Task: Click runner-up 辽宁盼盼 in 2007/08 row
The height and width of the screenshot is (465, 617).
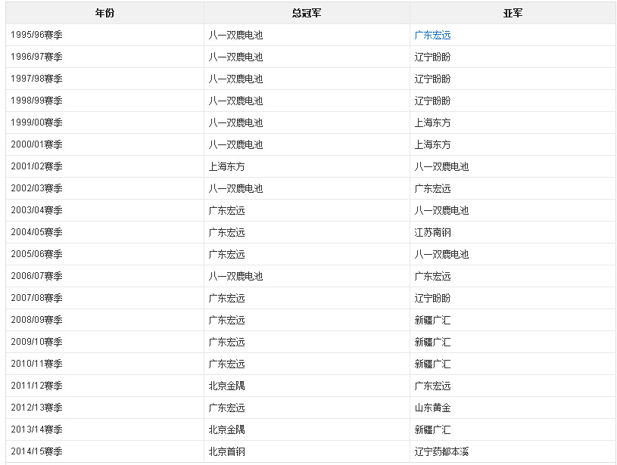Action: pos(432,298)
